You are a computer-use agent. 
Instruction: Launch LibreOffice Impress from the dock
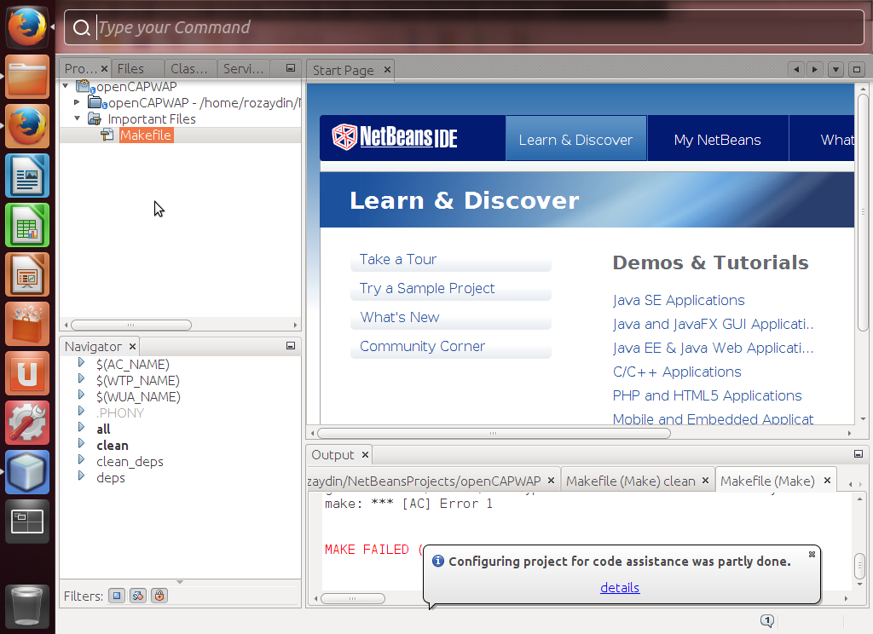click(26, 275)
